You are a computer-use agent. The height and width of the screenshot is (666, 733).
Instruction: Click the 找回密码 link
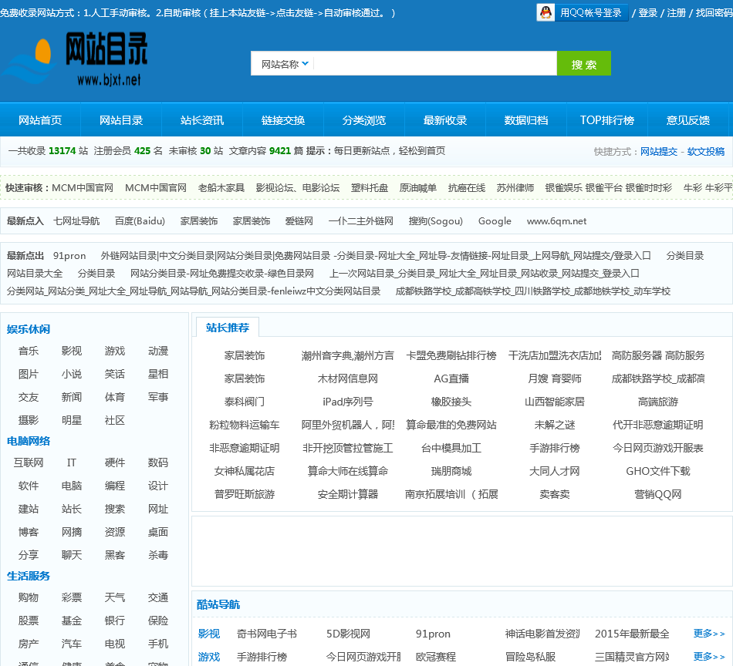point(714,13)
